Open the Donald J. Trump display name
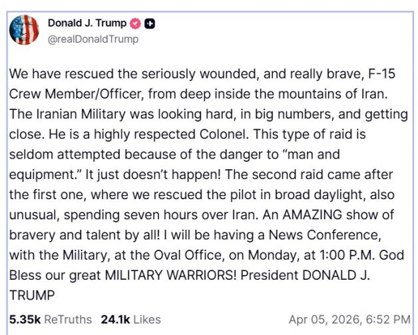 pyautogui.click(x=87, y=23)
